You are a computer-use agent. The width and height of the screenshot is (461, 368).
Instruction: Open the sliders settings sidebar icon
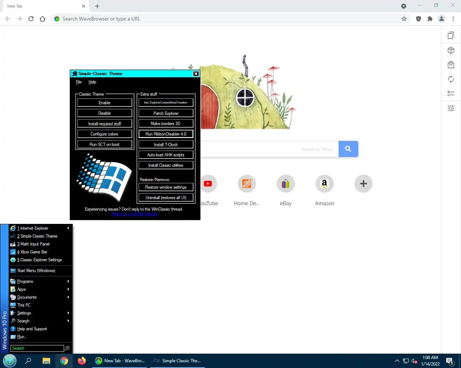[x=451, y=108]
